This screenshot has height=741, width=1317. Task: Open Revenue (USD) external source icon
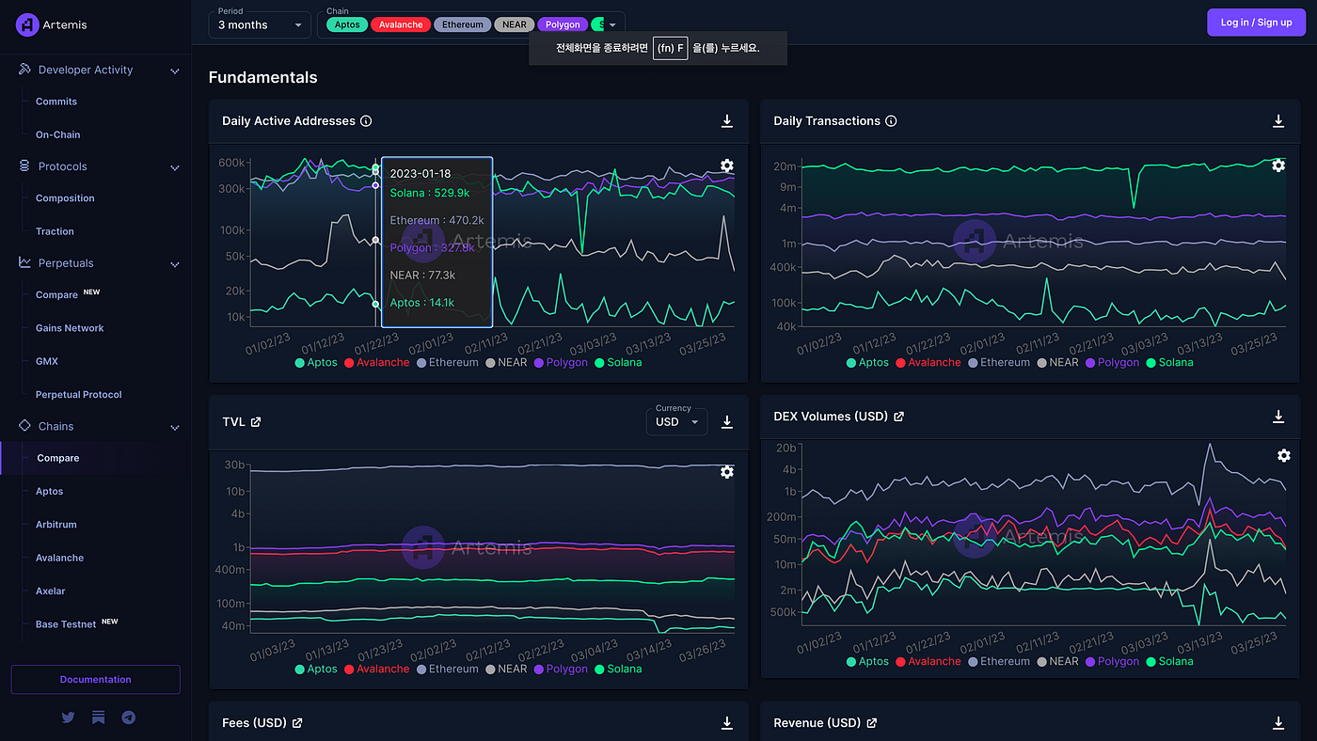871,723
